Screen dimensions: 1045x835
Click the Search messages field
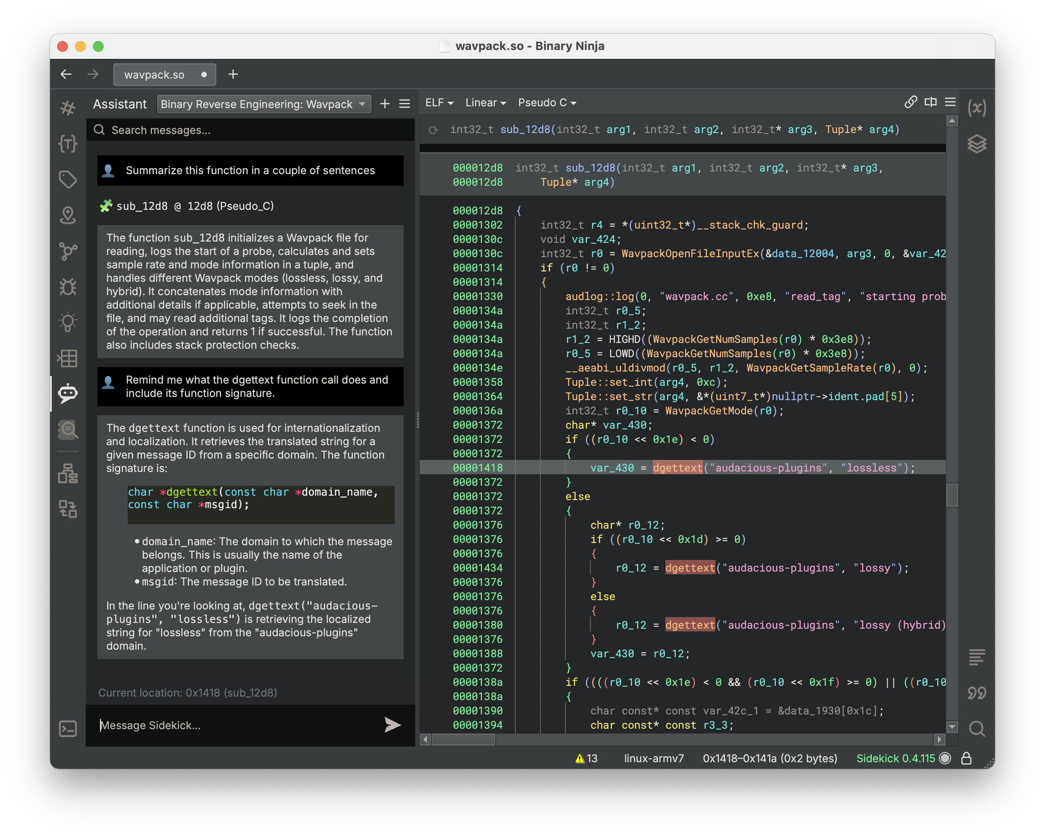pos(251,130)
